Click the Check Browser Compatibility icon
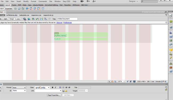 click(41, 19)
